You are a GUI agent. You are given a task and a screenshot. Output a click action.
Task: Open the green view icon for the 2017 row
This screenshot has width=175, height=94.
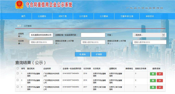click(153, 87)
